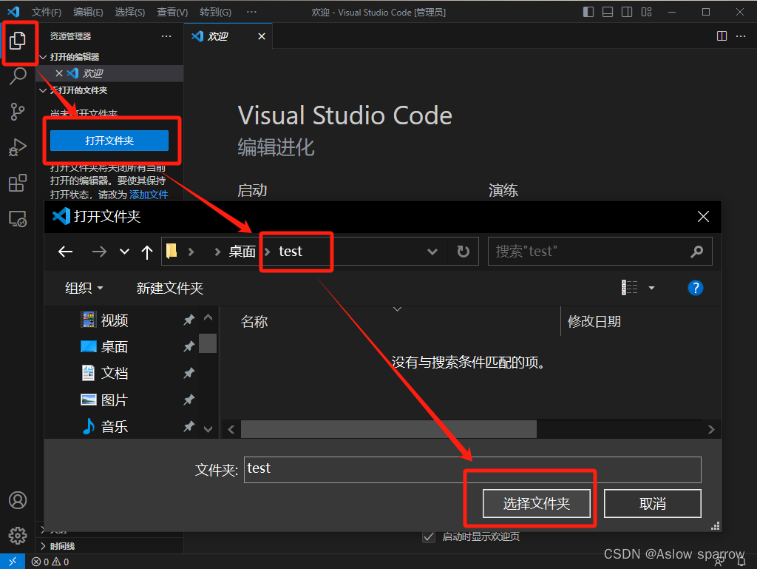Open the dialog help question mark
Screen dimensions: 757x569
(x=695, y=288)
